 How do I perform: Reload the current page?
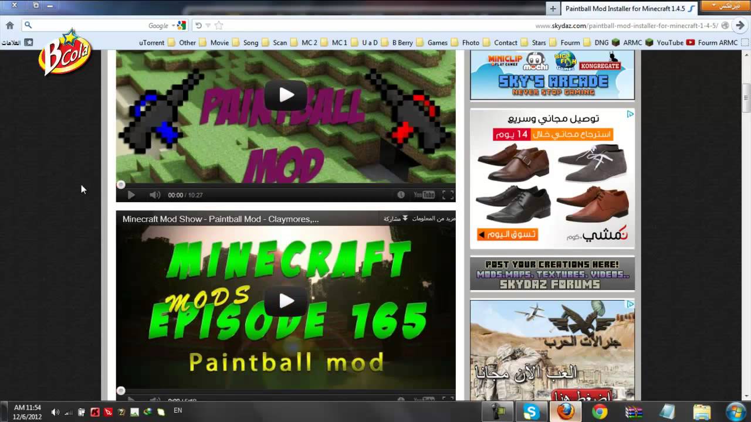tap(198, 25)
